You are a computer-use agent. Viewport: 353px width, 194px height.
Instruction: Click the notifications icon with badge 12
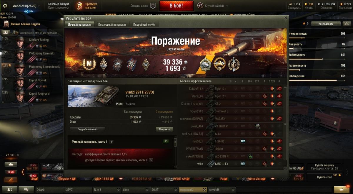pos(343,190)
